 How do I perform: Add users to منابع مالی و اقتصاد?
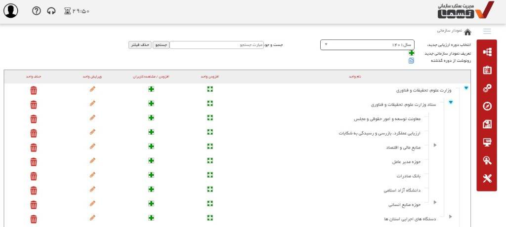tap(152, 147)
